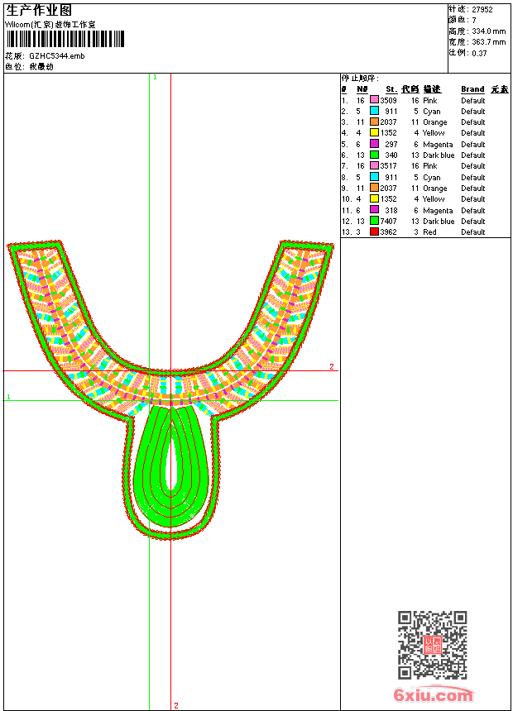Click the orange swatch in stop row 3
The image size is (513, 711).
[374, 122]
